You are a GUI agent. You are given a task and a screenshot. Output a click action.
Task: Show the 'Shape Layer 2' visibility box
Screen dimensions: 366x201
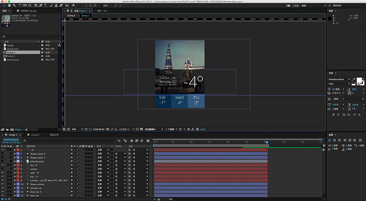tap(2, 154)
